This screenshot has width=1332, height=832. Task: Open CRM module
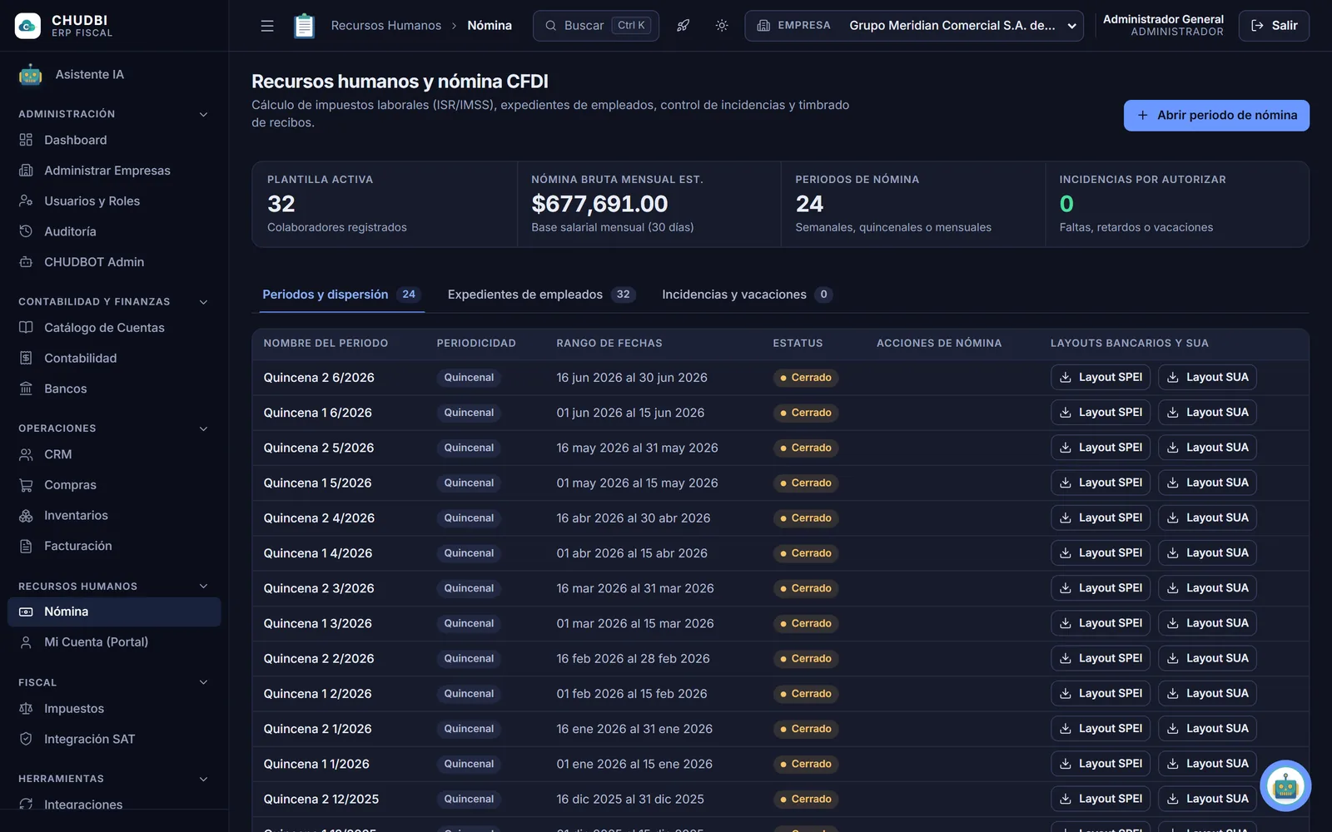[114, 454]
